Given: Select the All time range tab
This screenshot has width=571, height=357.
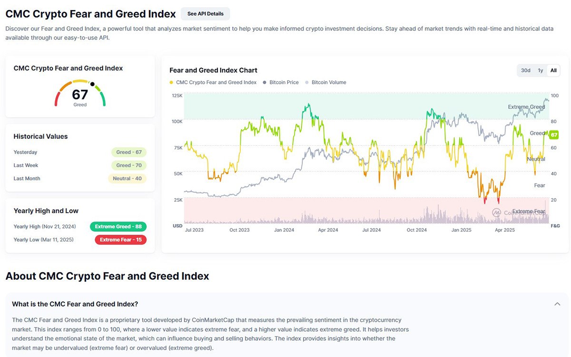Looking at the screenshot, I should click(x=553, y=70).
